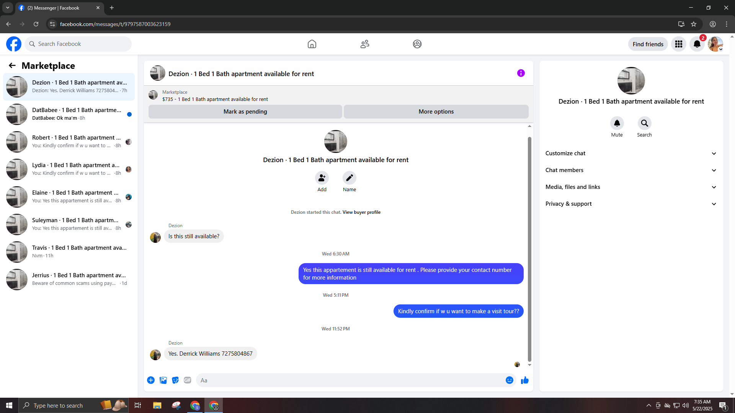Viewport: 735px width, 413px height.
Task: Open the Lydia conversation
Action: click(69, 169)
